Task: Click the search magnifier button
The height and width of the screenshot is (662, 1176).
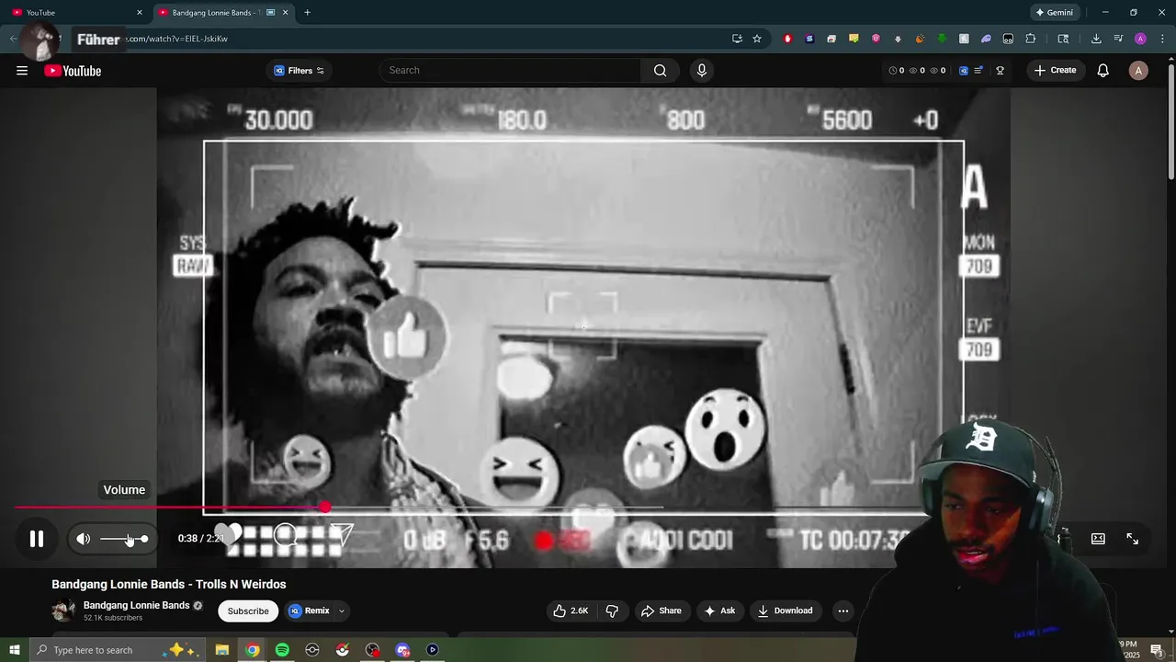Action: click(x=660, y=71)
